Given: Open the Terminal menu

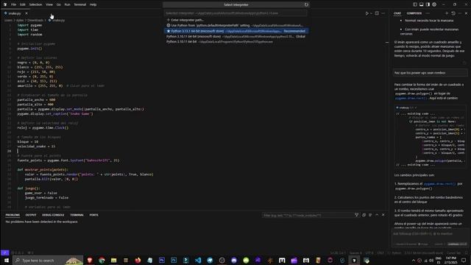Looking at the screenshot, I should 80,4.
